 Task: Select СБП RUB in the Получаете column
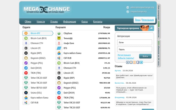coord(83,58)
